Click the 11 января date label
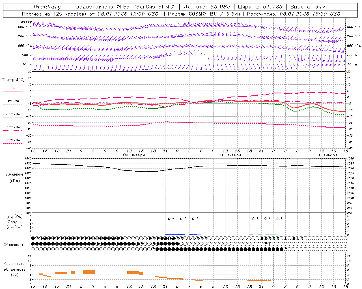Viewport: 362px width, 289px height. (326, 155)
